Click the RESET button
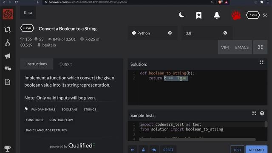The width and height of the screenshot is (272, 153). (168, 150)
